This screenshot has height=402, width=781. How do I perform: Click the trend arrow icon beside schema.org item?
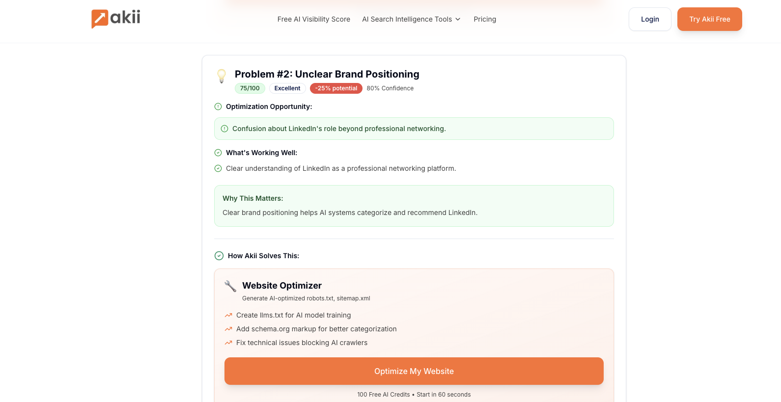click(x=228, y=329)
